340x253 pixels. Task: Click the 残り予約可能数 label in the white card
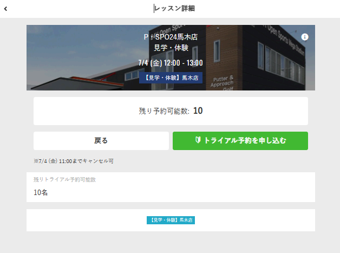point(164,111)
